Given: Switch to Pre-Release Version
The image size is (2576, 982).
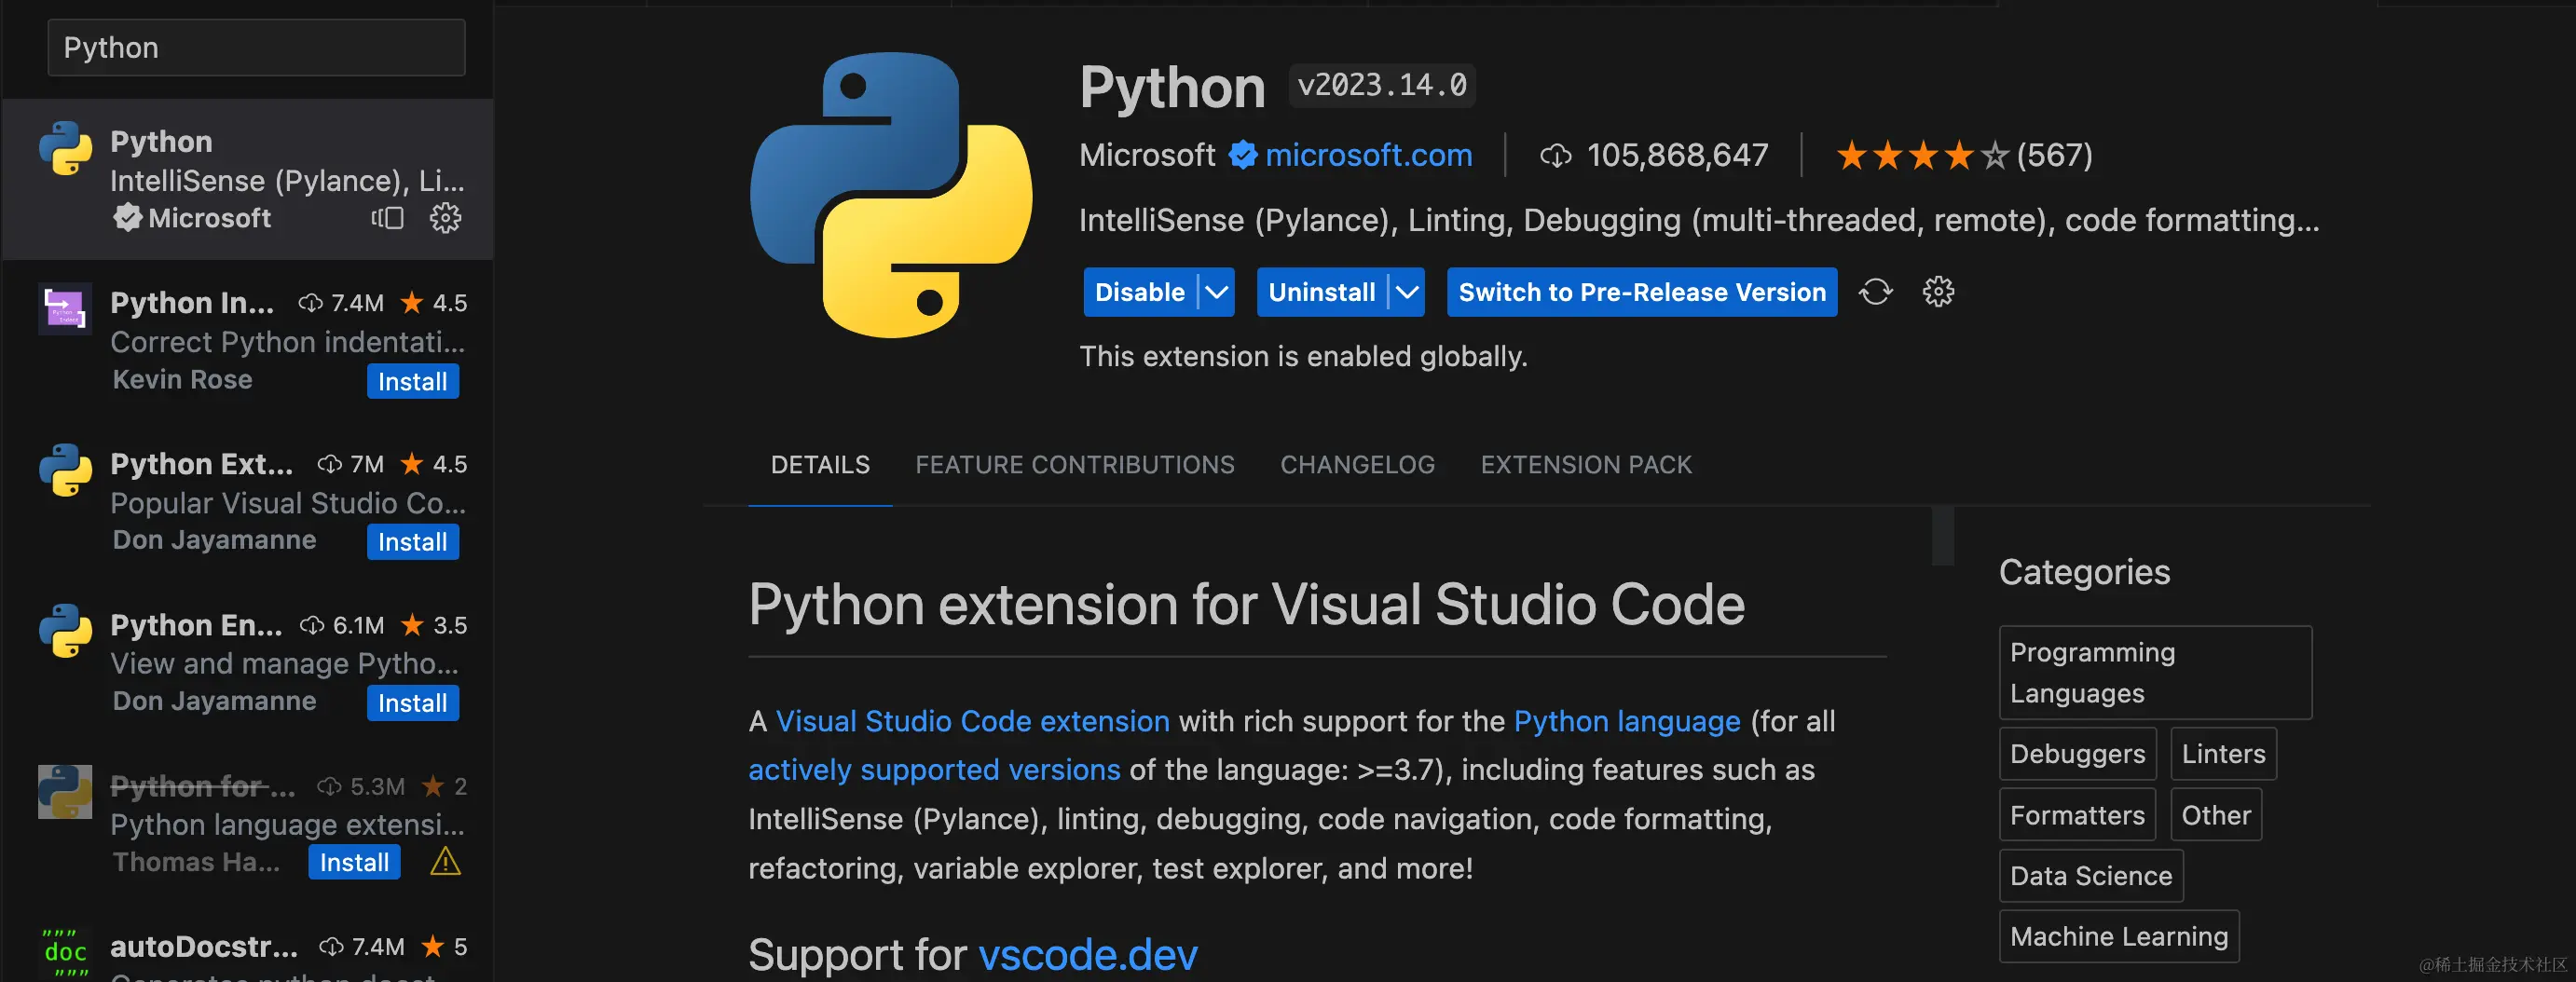Looking at the screenshot, I should point(1641,292).
